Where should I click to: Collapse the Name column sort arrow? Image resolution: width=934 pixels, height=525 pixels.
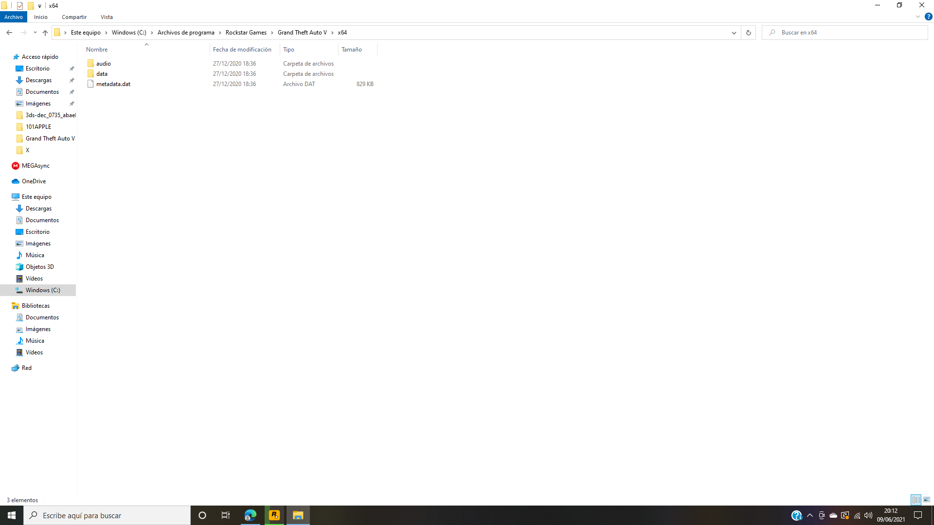coord(146,44)
